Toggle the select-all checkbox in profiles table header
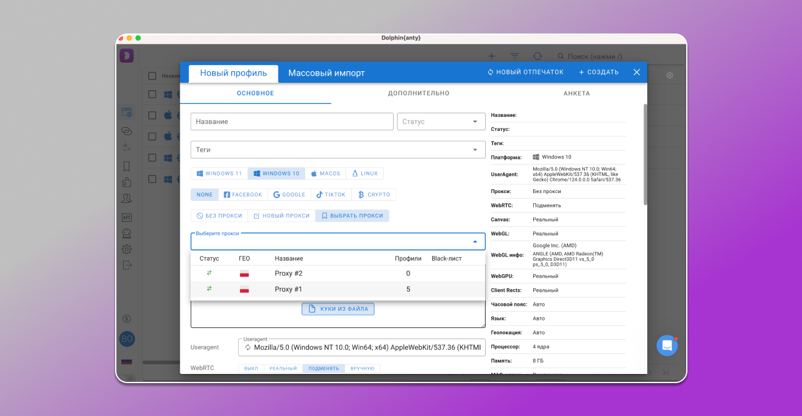The height and width of the screenshot is (416, 802). [x=152, y=76]
